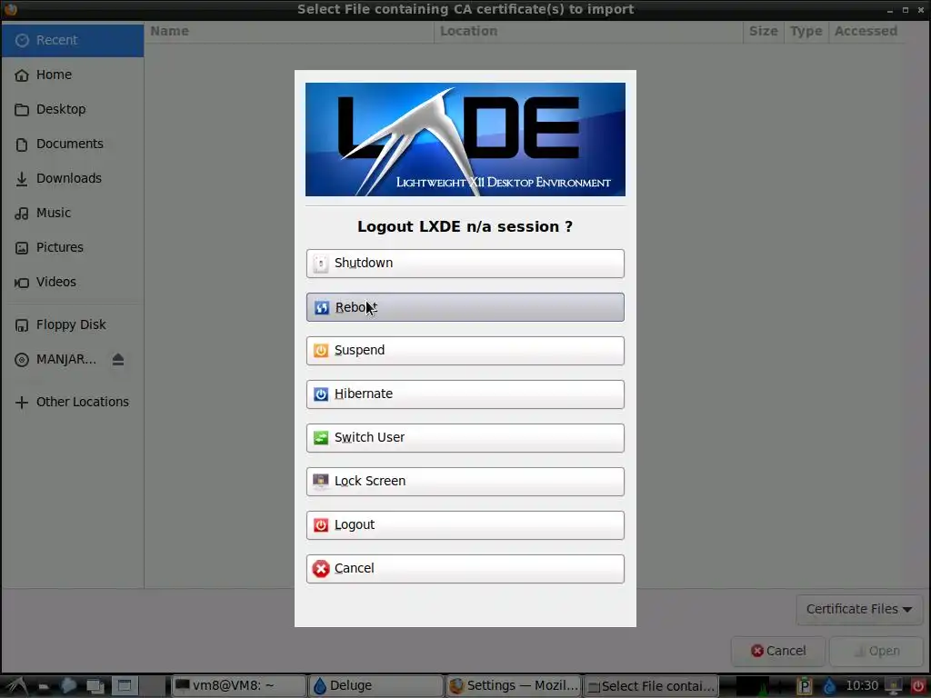This screenshot has width=931, height=698.
Task: Eject the MANJAR... volume
Action: pyautogui.click(x=118, y=359)
